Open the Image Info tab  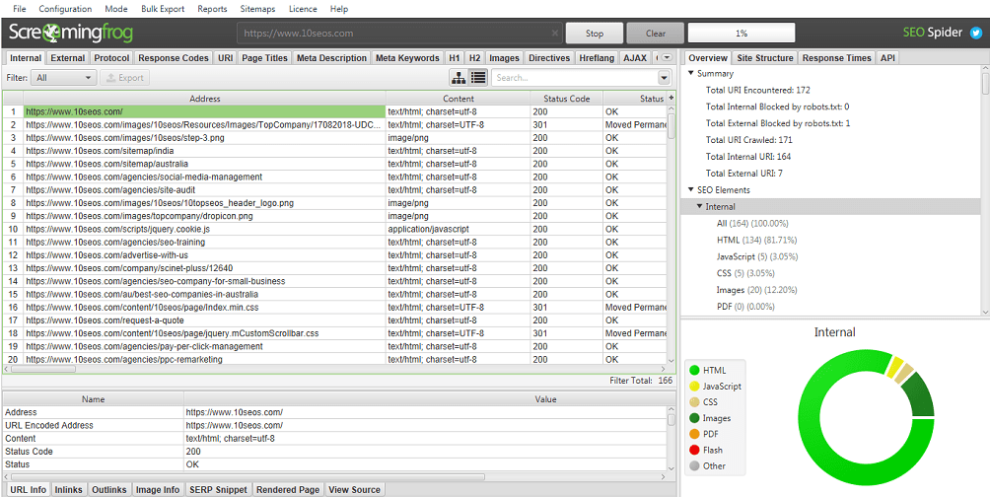coord(158,489)
